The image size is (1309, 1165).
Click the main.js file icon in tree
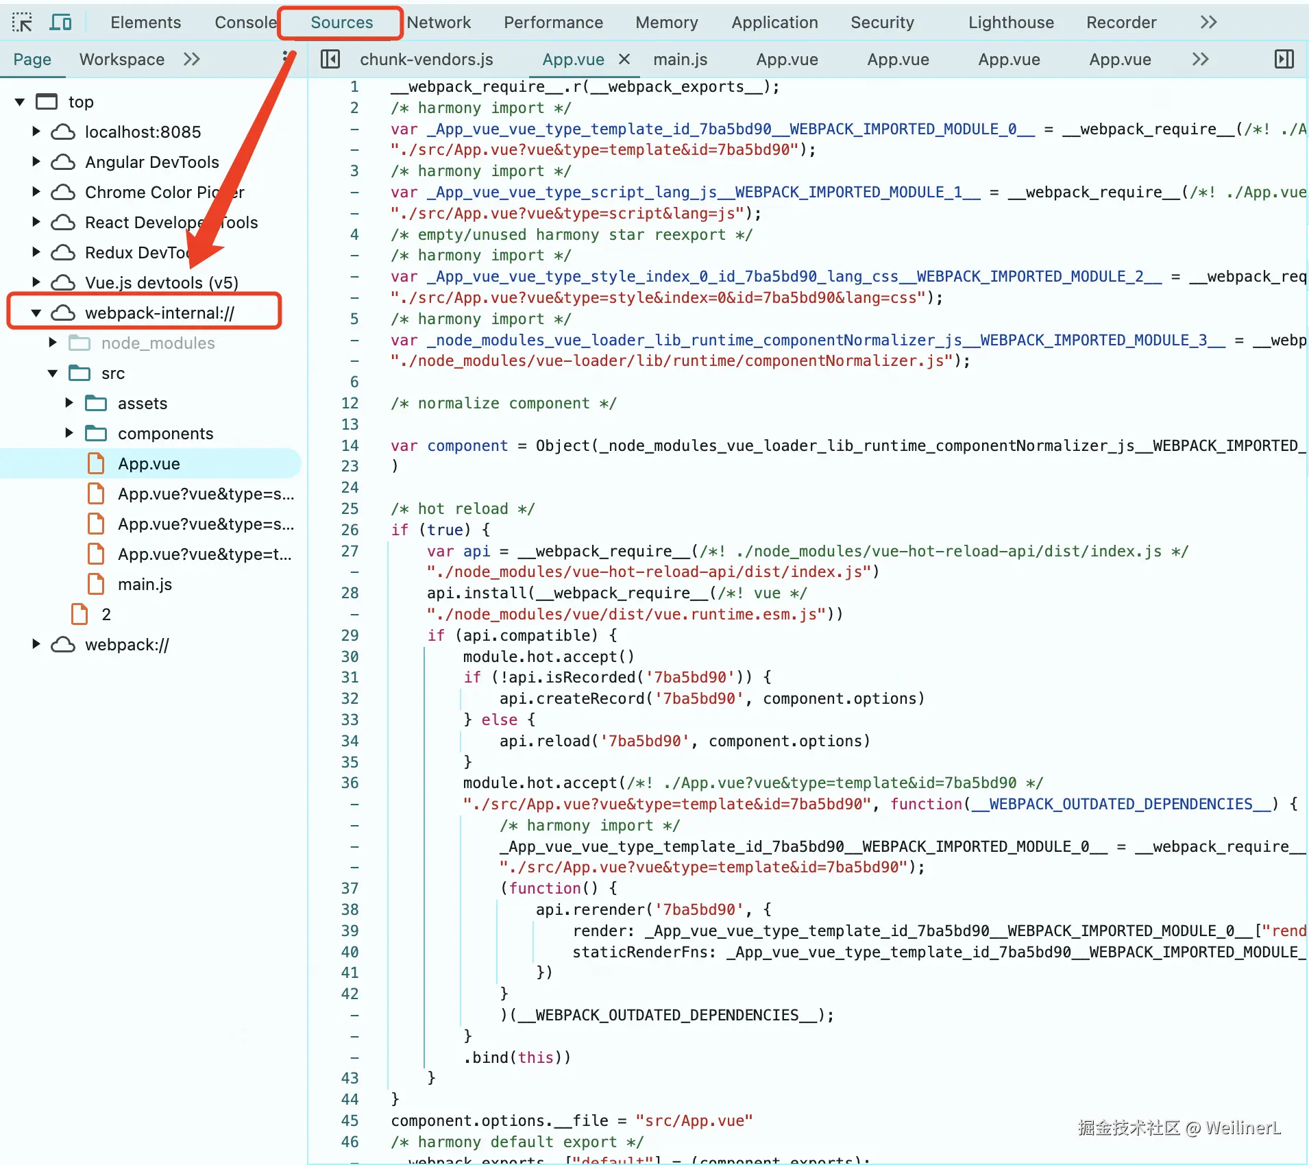[96, 584]
